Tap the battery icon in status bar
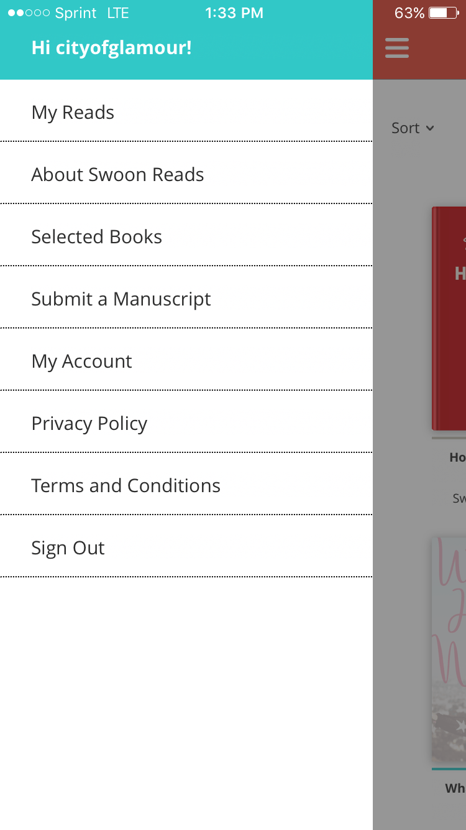466x830 pixels. point(443,13)
